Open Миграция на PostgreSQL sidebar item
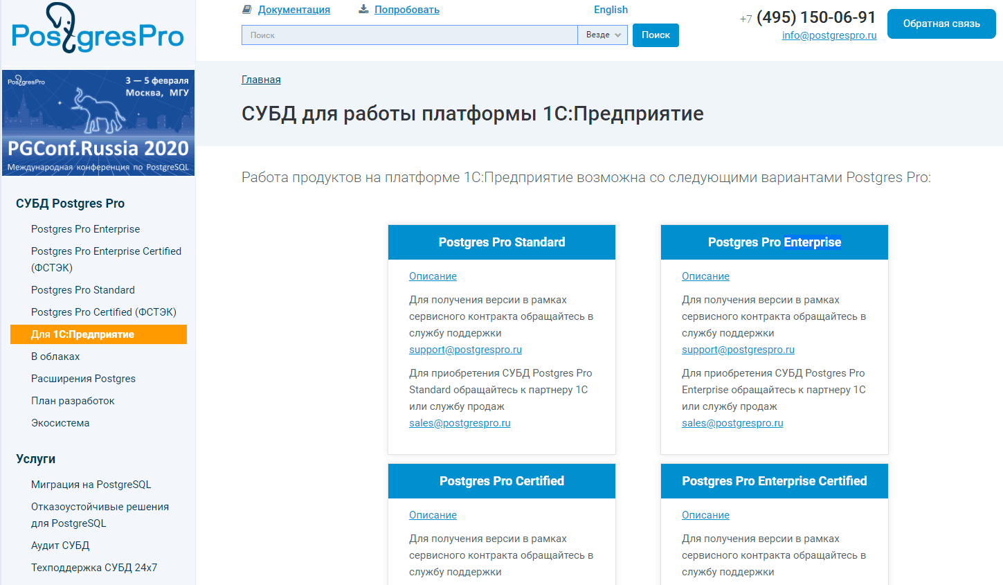1003x585 pixels. 91,485
